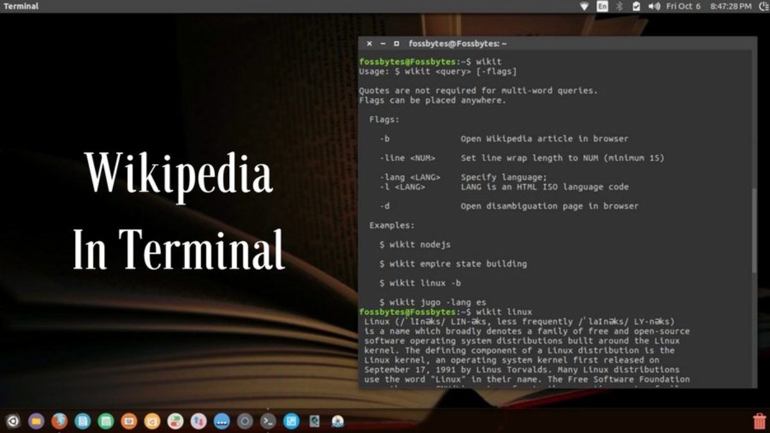Click 'LANG is an HTML ISO language code'
The width and height of the screenshot is (770, 433).
tap(545, 187)
